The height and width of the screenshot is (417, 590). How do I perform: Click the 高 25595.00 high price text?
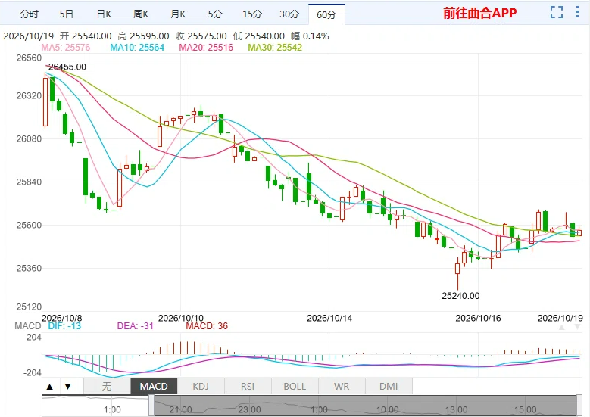click(x=143, y=36)
